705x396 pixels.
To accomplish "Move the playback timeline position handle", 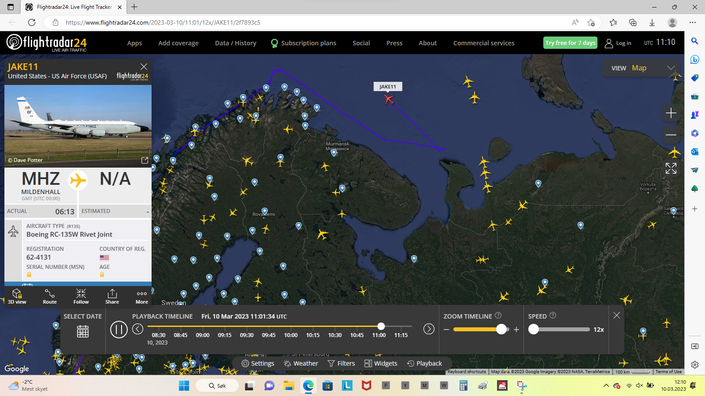I will [381, 326].
